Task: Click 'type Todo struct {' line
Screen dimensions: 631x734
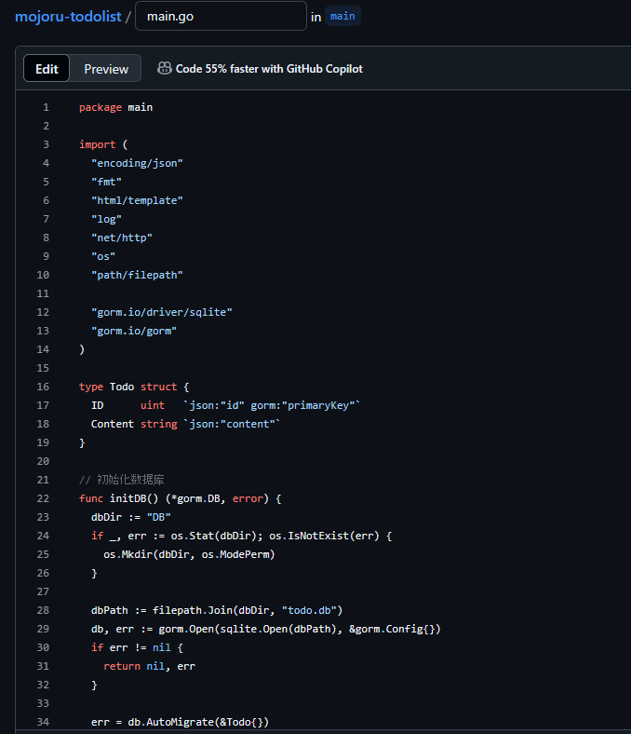Action: (134, 387)
